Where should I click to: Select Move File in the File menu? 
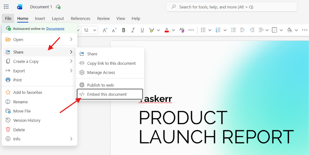click(39, 111)
